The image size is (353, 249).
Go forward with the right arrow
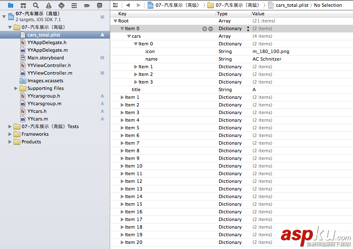click(139, 5)
